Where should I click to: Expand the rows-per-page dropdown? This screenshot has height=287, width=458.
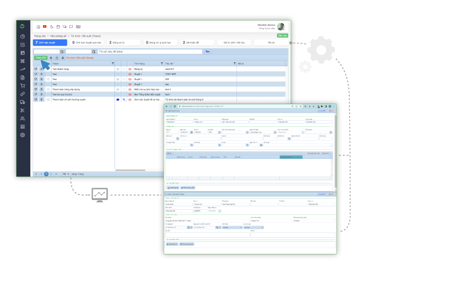(x=67, y=174)
